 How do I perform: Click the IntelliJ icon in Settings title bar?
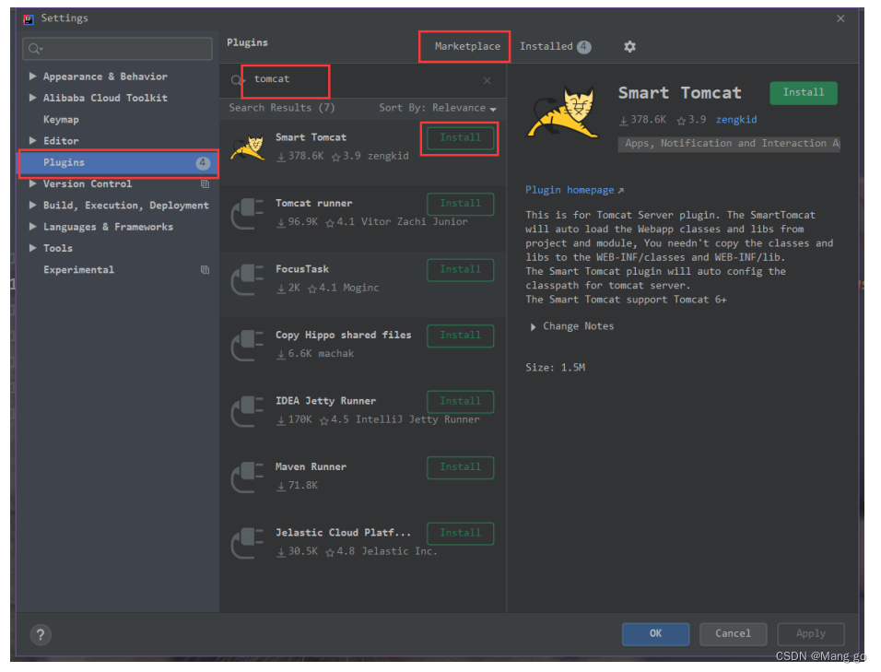coord(28,19)
